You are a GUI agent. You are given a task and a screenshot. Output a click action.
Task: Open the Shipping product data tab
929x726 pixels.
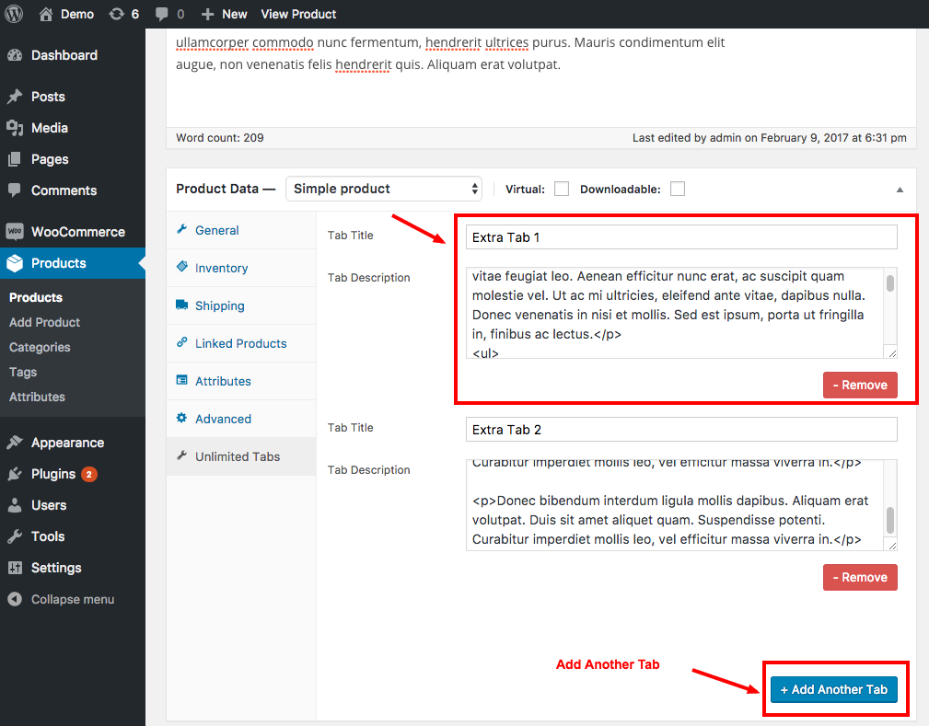(x=241, y=305)
